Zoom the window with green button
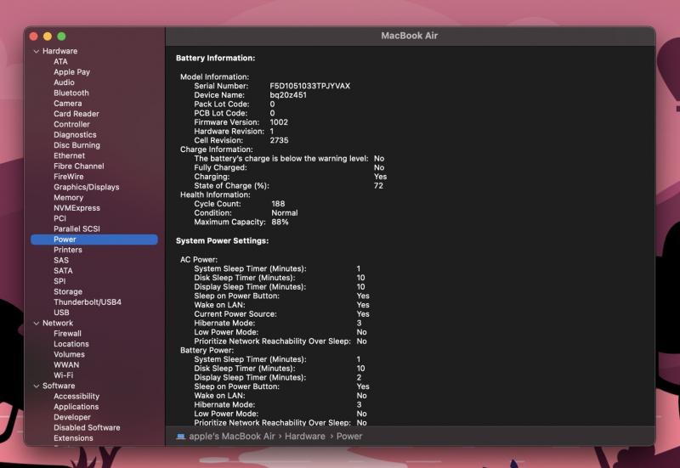 [x=61, y=37]
